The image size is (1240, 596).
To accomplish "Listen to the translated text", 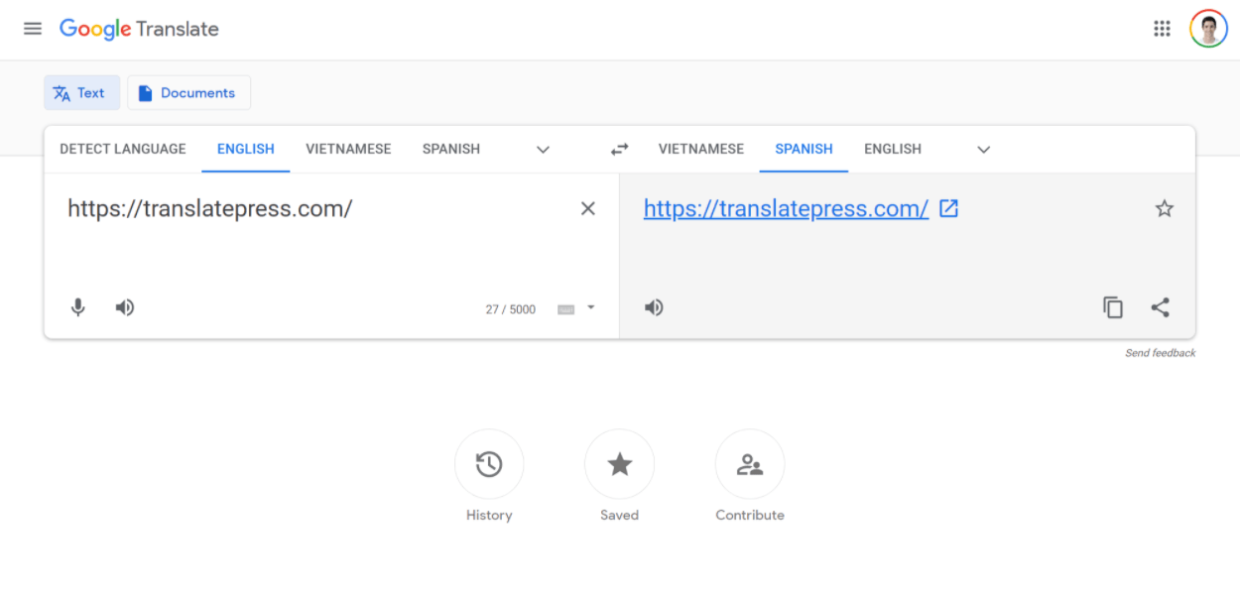I will click(x=654, y=306).
